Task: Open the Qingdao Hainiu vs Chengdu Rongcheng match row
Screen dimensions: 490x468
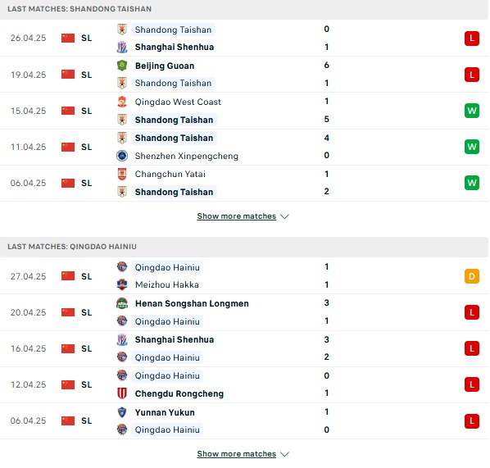Action: click(x=245, y=384)
